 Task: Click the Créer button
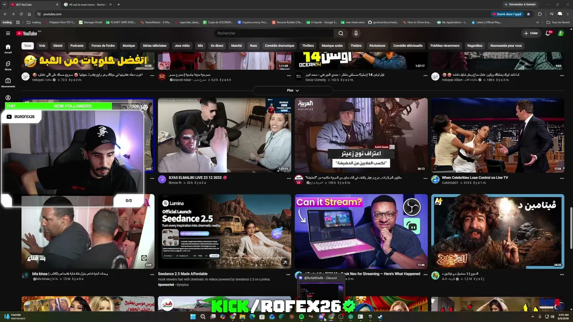point(531,33)
